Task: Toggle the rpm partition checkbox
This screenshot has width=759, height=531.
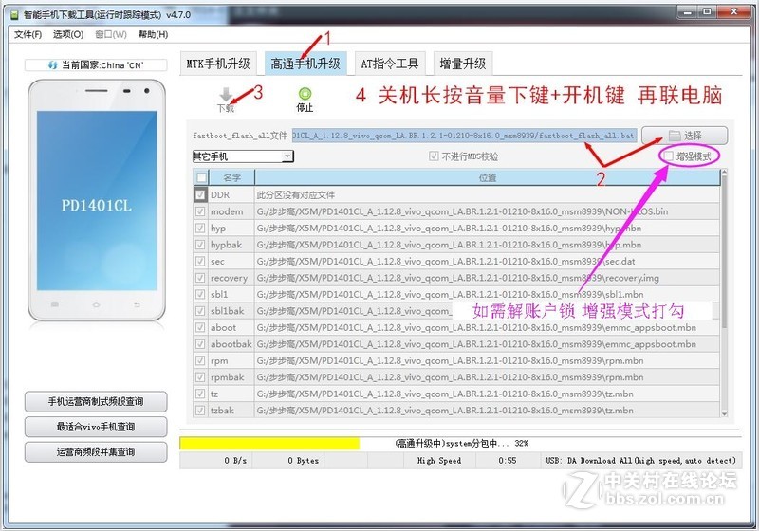Action: 200,360
